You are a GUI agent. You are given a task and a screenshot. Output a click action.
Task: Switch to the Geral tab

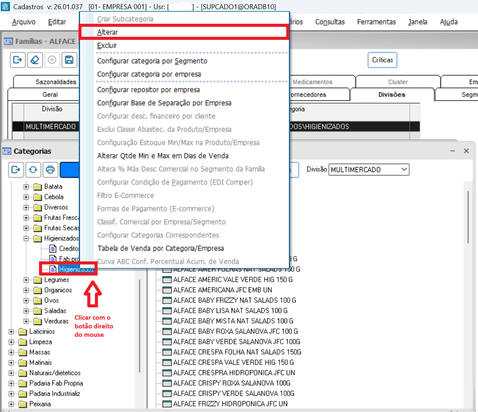coord(50,95)
